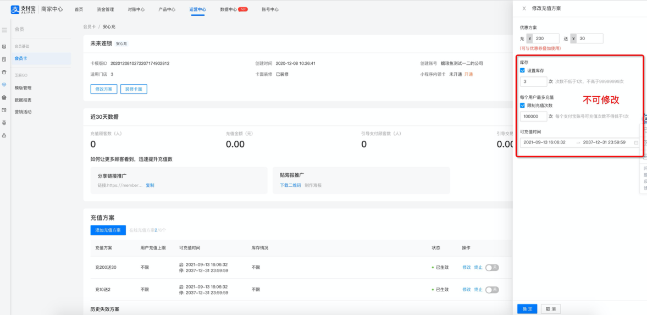Go to 产品中心 tab
647x315 pixels.
point(167,9)
